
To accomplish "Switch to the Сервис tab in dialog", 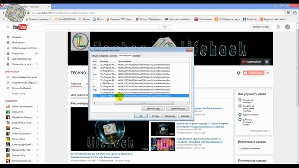I will point(136,56).
